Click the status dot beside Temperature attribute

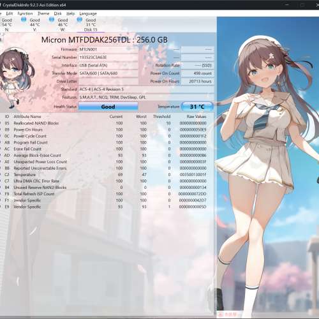1,175
